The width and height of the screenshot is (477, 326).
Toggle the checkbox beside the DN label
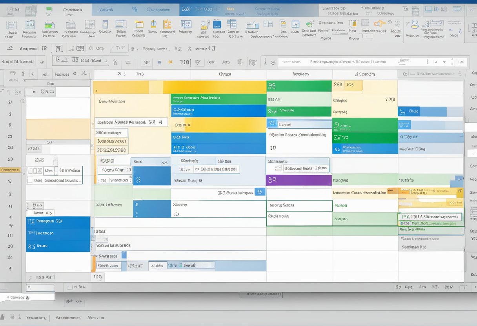pyautogui.click(x=29, y=92)
